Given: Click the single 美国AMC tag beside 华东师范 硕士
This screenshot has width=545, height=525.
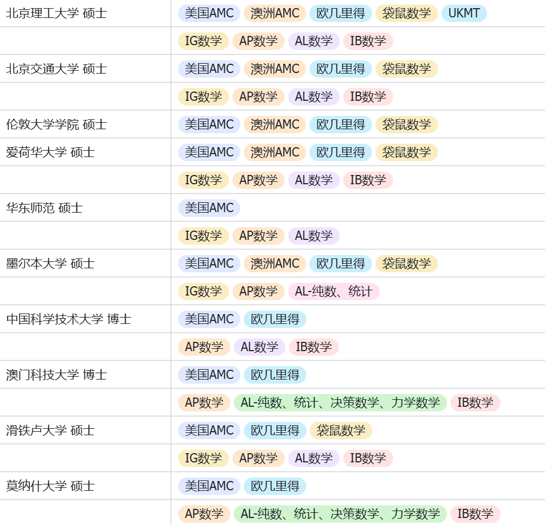Looking at the screenshot, I should click(209, 207).
